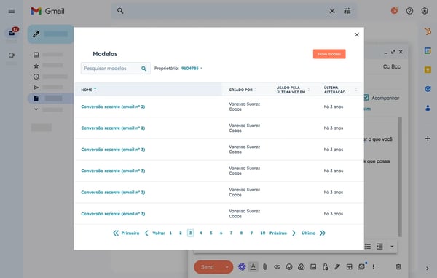Go to page 5 of templates
Image resolution: width=437 pixels, height=278 pixels.
pos(211,233)
